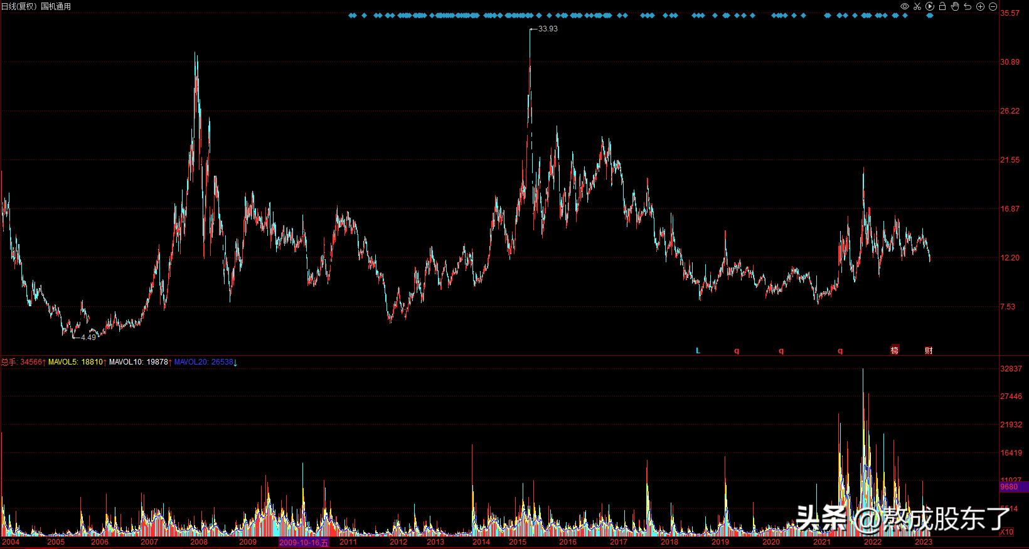Viewport: 1029px width, 549px height.
Task: Click the 21.55 price axis value
Action: point(1010,160)
